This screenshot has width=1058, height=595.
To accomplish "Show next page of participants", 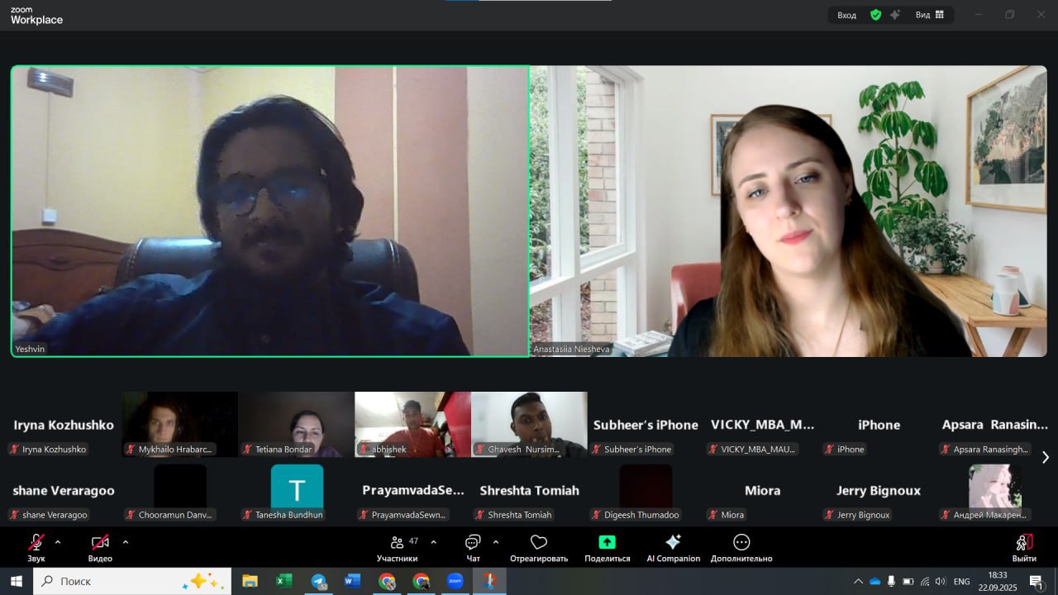I will click(x=1045, y=457).
